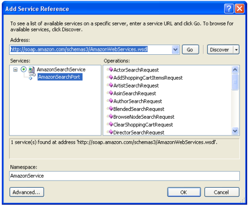The height and width of the screenshot is (207, 249).
Task: Collapse the AmazonSearchService tree node
Action: click(x=15, y=70)
